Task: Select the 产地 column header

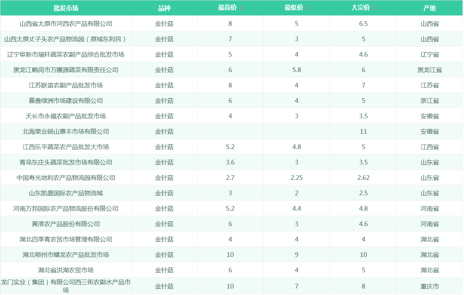Action: point(430,8)
